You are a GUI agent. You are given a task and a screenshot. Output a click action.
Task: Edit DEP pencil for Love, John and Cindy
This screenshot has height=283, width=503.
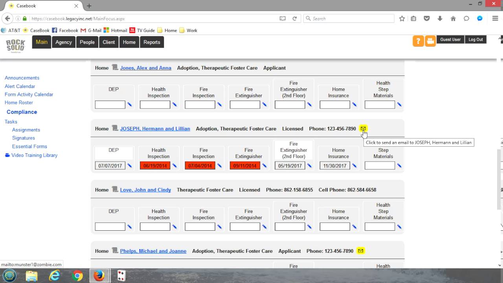[x=130, y=227]
